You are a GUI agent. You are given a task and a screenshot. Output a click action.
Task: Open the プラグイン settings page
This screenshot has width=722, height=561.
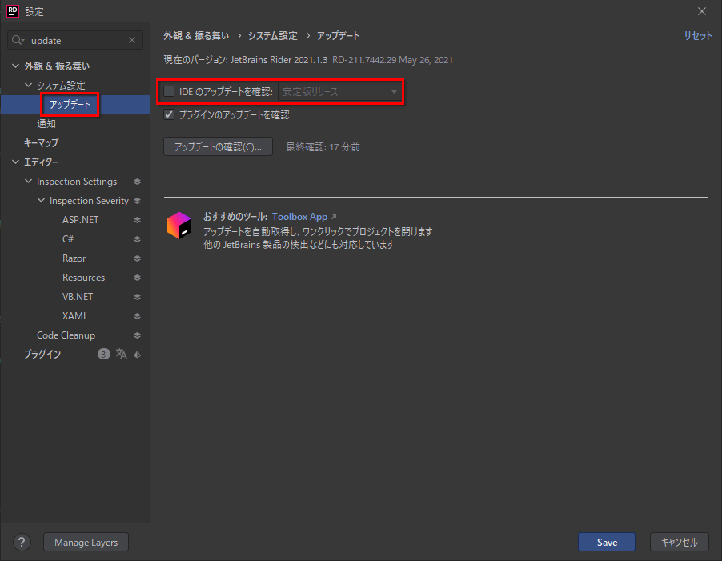click(42, 355)
